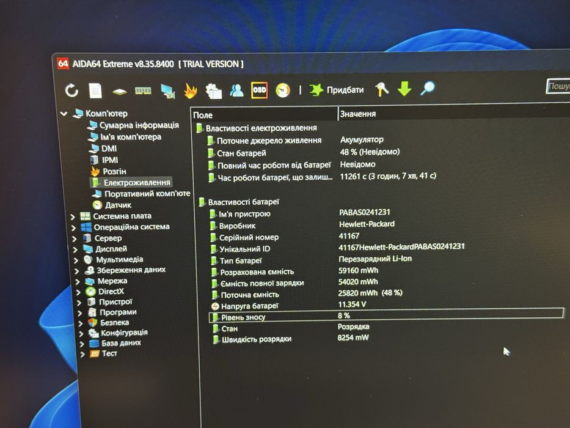Click the computer monitor toolbar icon
This screenshot has width=570, height=428.
coord(167,91)
